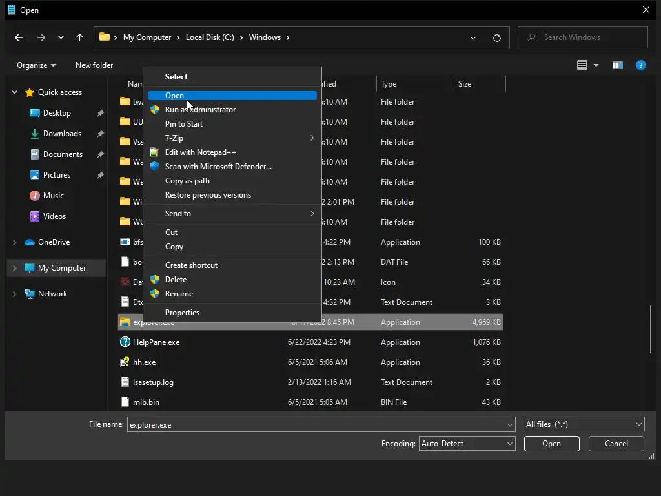Select the lsasetup.log file
The image size is (661, 496).
tap(310, 382)
